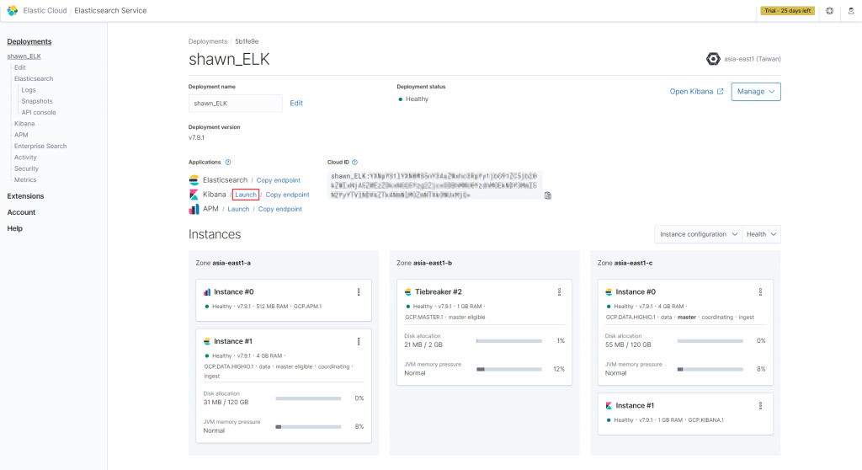Open Elasticsearch section in sidebar

34,78
